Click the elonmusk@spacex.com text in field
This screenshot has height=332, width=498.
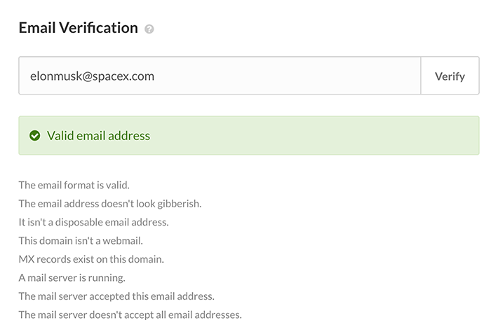[92, 76]
